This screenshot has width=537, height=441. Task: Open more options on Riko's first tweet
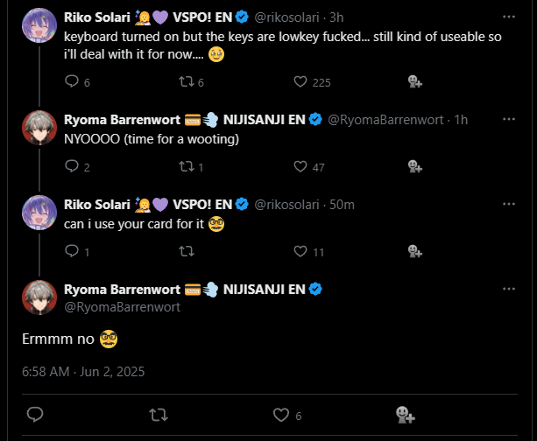[510, 16]
